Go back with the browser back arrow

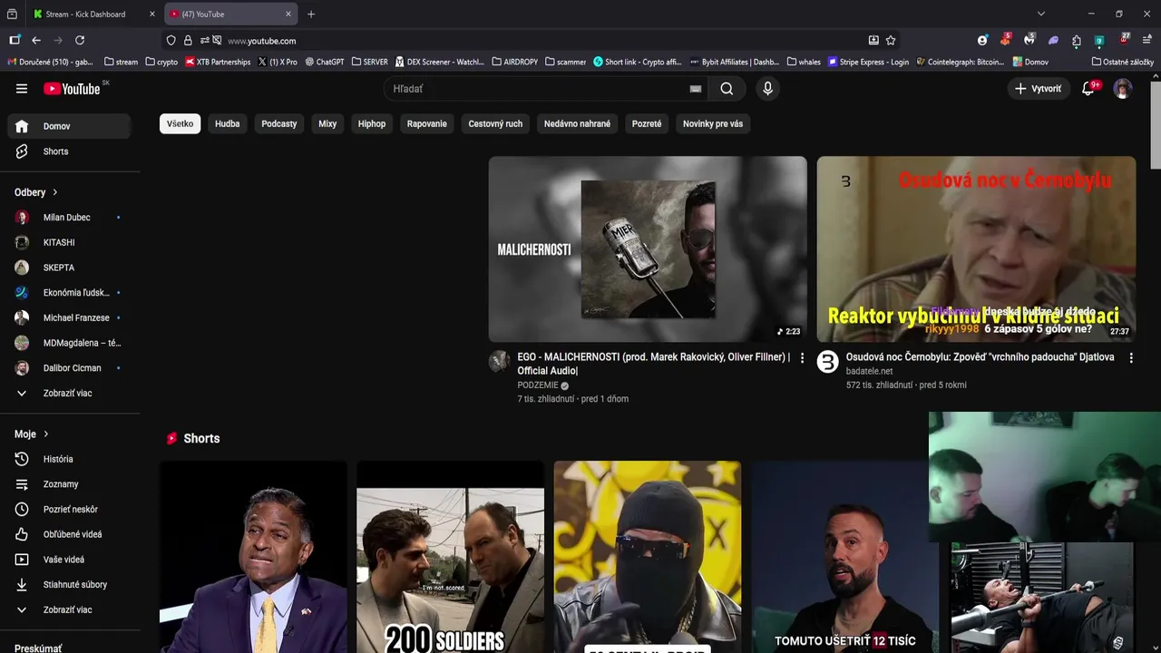(36, 40)
